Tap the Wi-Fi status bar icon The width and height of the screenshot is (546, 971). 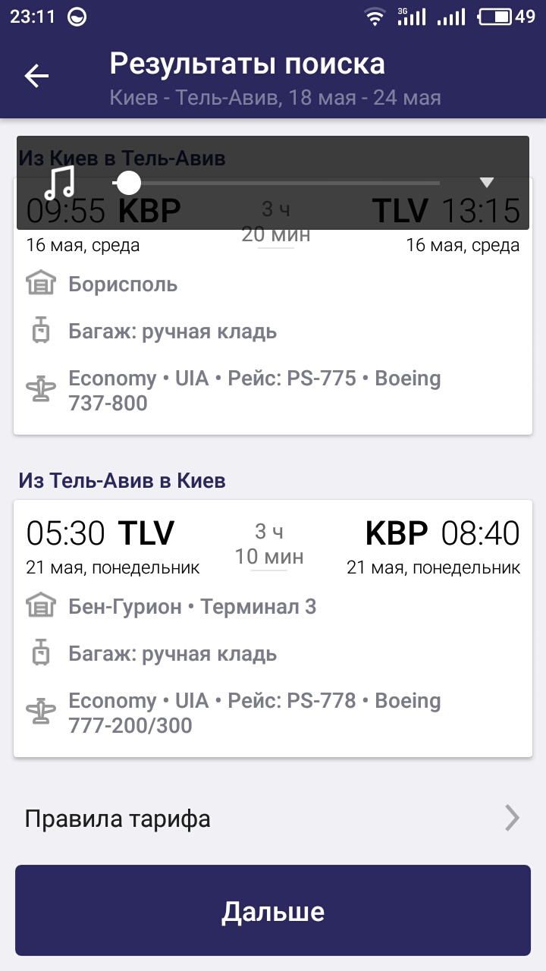click(375, 17)
